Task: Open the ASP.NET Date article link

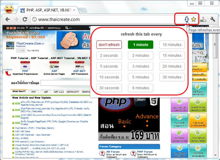Action: (23, 131)
